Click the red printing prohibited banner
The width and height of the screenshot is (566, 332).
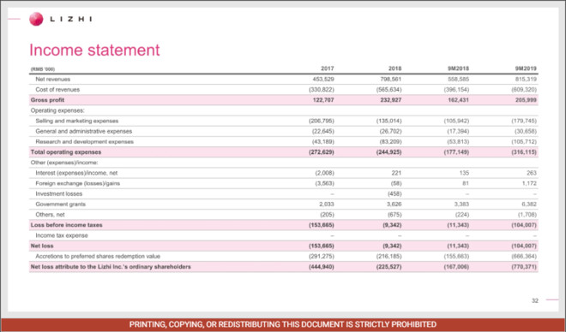pyautogui.click(x=283, y=324)
